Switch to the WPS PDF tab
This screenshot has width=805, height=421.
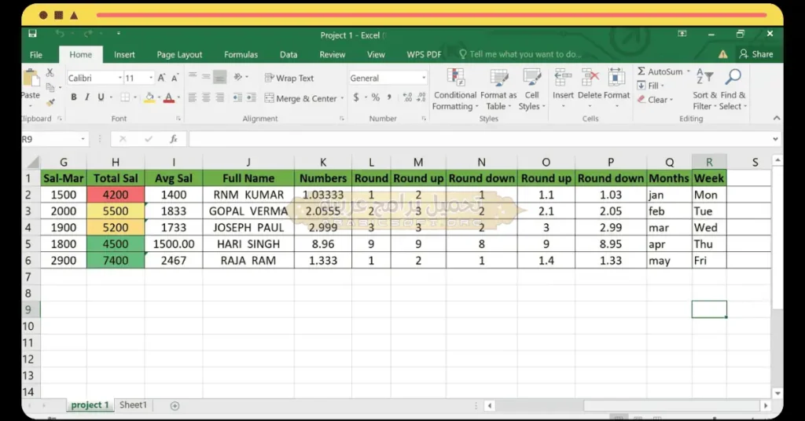coord(424,54)
